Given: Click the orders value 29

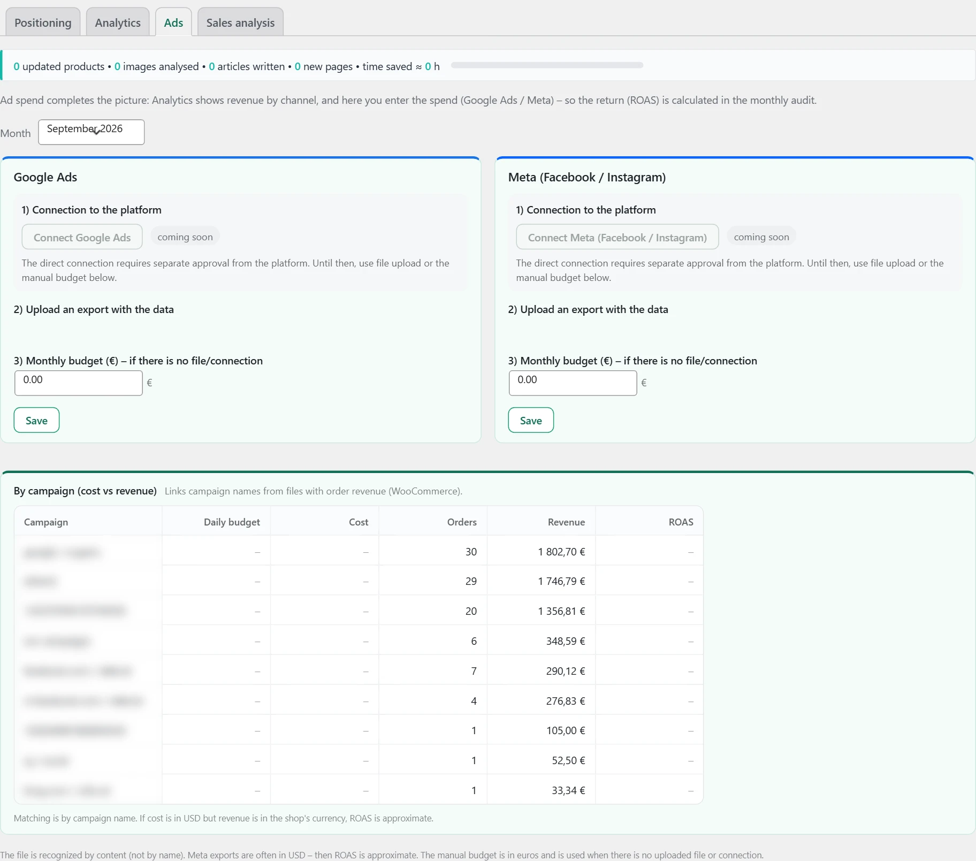Looking at the screenshot, I should tap(471, 581).
